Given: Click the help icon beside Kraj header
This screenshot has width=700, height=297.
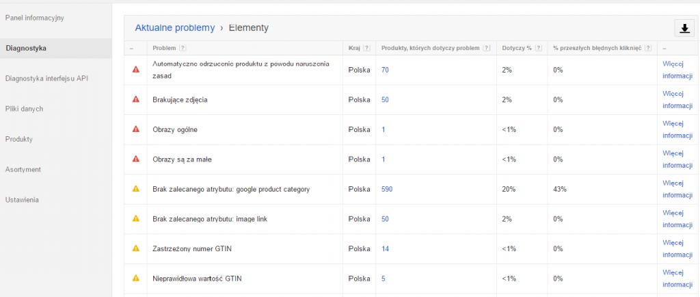Looking at the screenshot, I should point(366,48).
